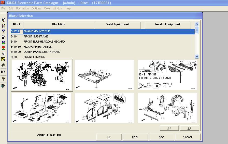Click the copy documents icon in the sidebar
228x144 pixels.
click(x=3, y=20)
